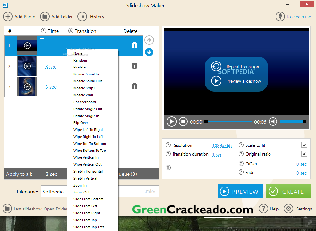
Task: Move slide 1 up with the up arrow
Action: (x=149, y=40)
